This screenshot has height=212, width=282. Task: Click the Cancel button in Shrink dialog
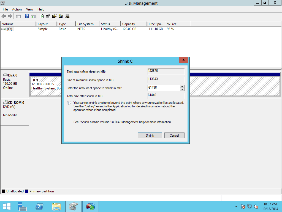click(x=174, y=135)
